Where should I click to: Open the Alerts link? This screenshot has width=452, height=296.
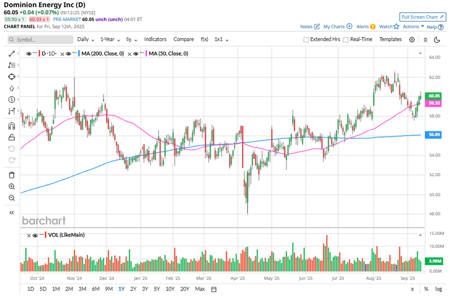366,27
